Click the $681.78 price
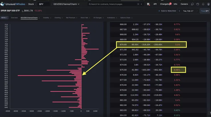Viewport: 211px width, 117px height. point(29,11)
